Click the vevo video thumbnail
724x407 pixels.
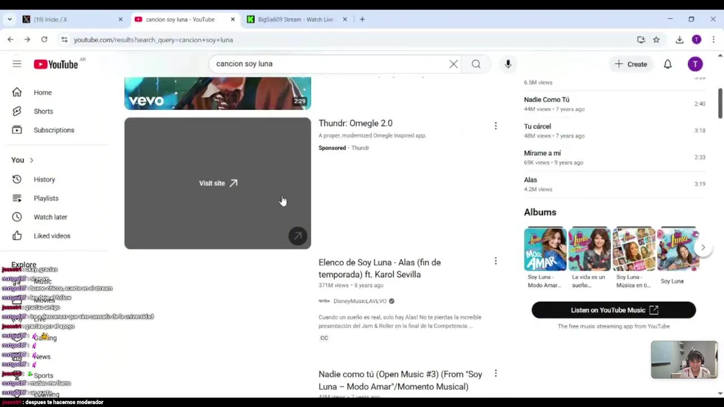[x=218, y=93]
